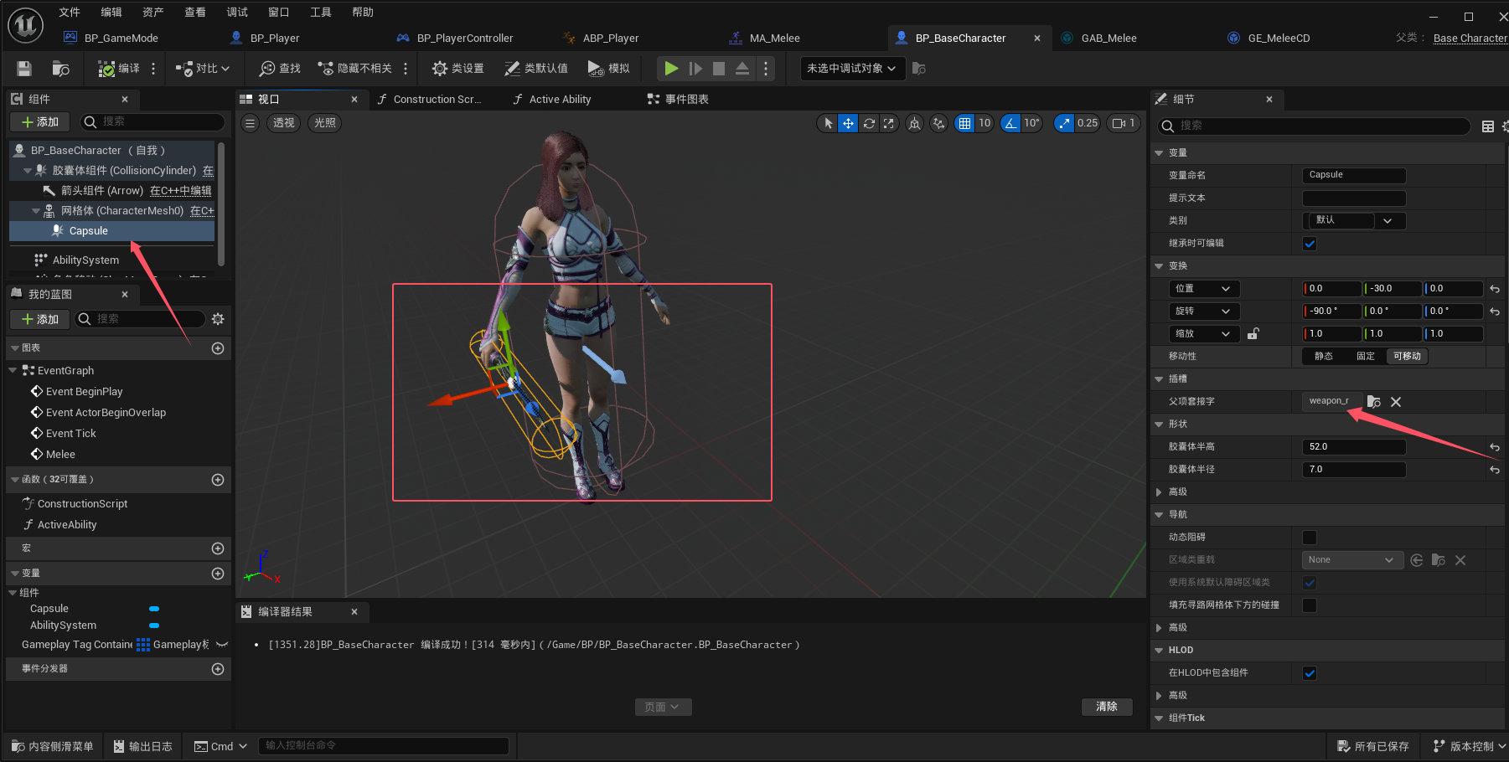Add a new function with plus icon
The image size is (1509, 762).
(218, 480)
